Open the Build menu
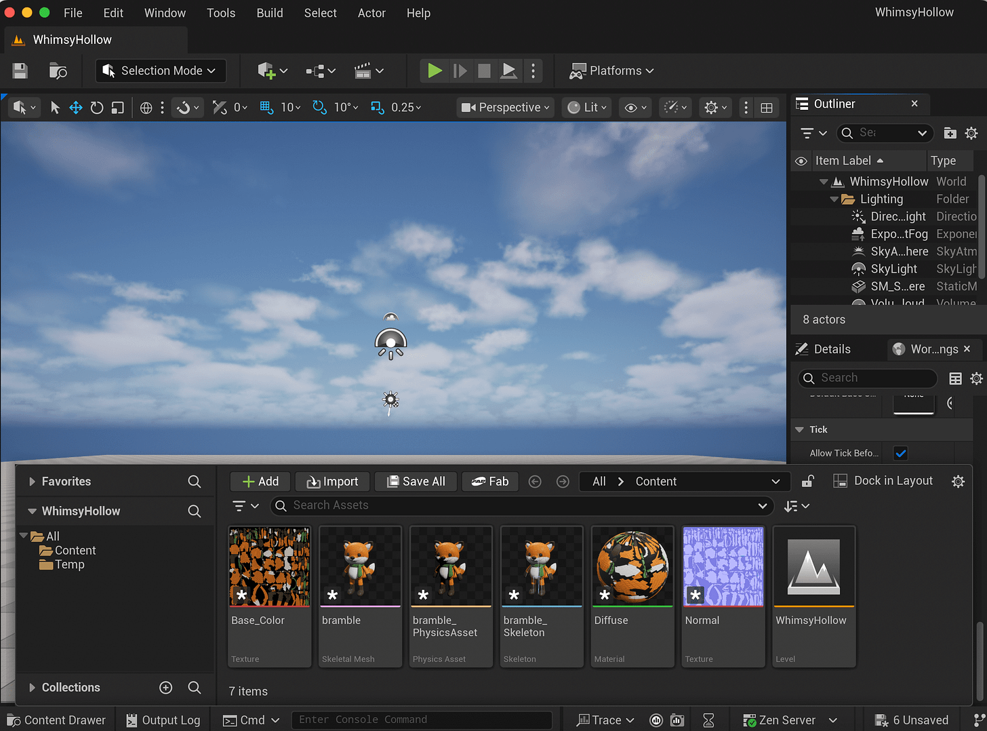 click(x=269, y=13)
